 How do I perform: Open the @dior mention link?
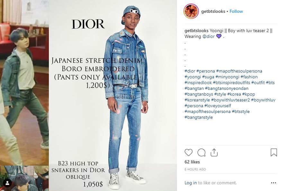coord(209,36)
